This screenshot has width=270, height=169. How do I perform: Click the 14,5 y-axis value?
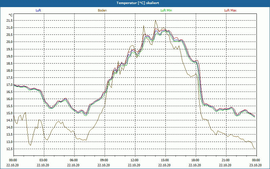point(9,120)
